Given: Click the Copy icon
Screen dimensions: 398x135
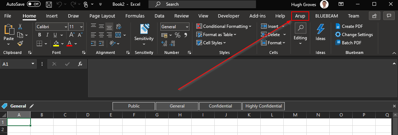Looking at the screenshot, I should pyautogui.click(x=20, y=35).
